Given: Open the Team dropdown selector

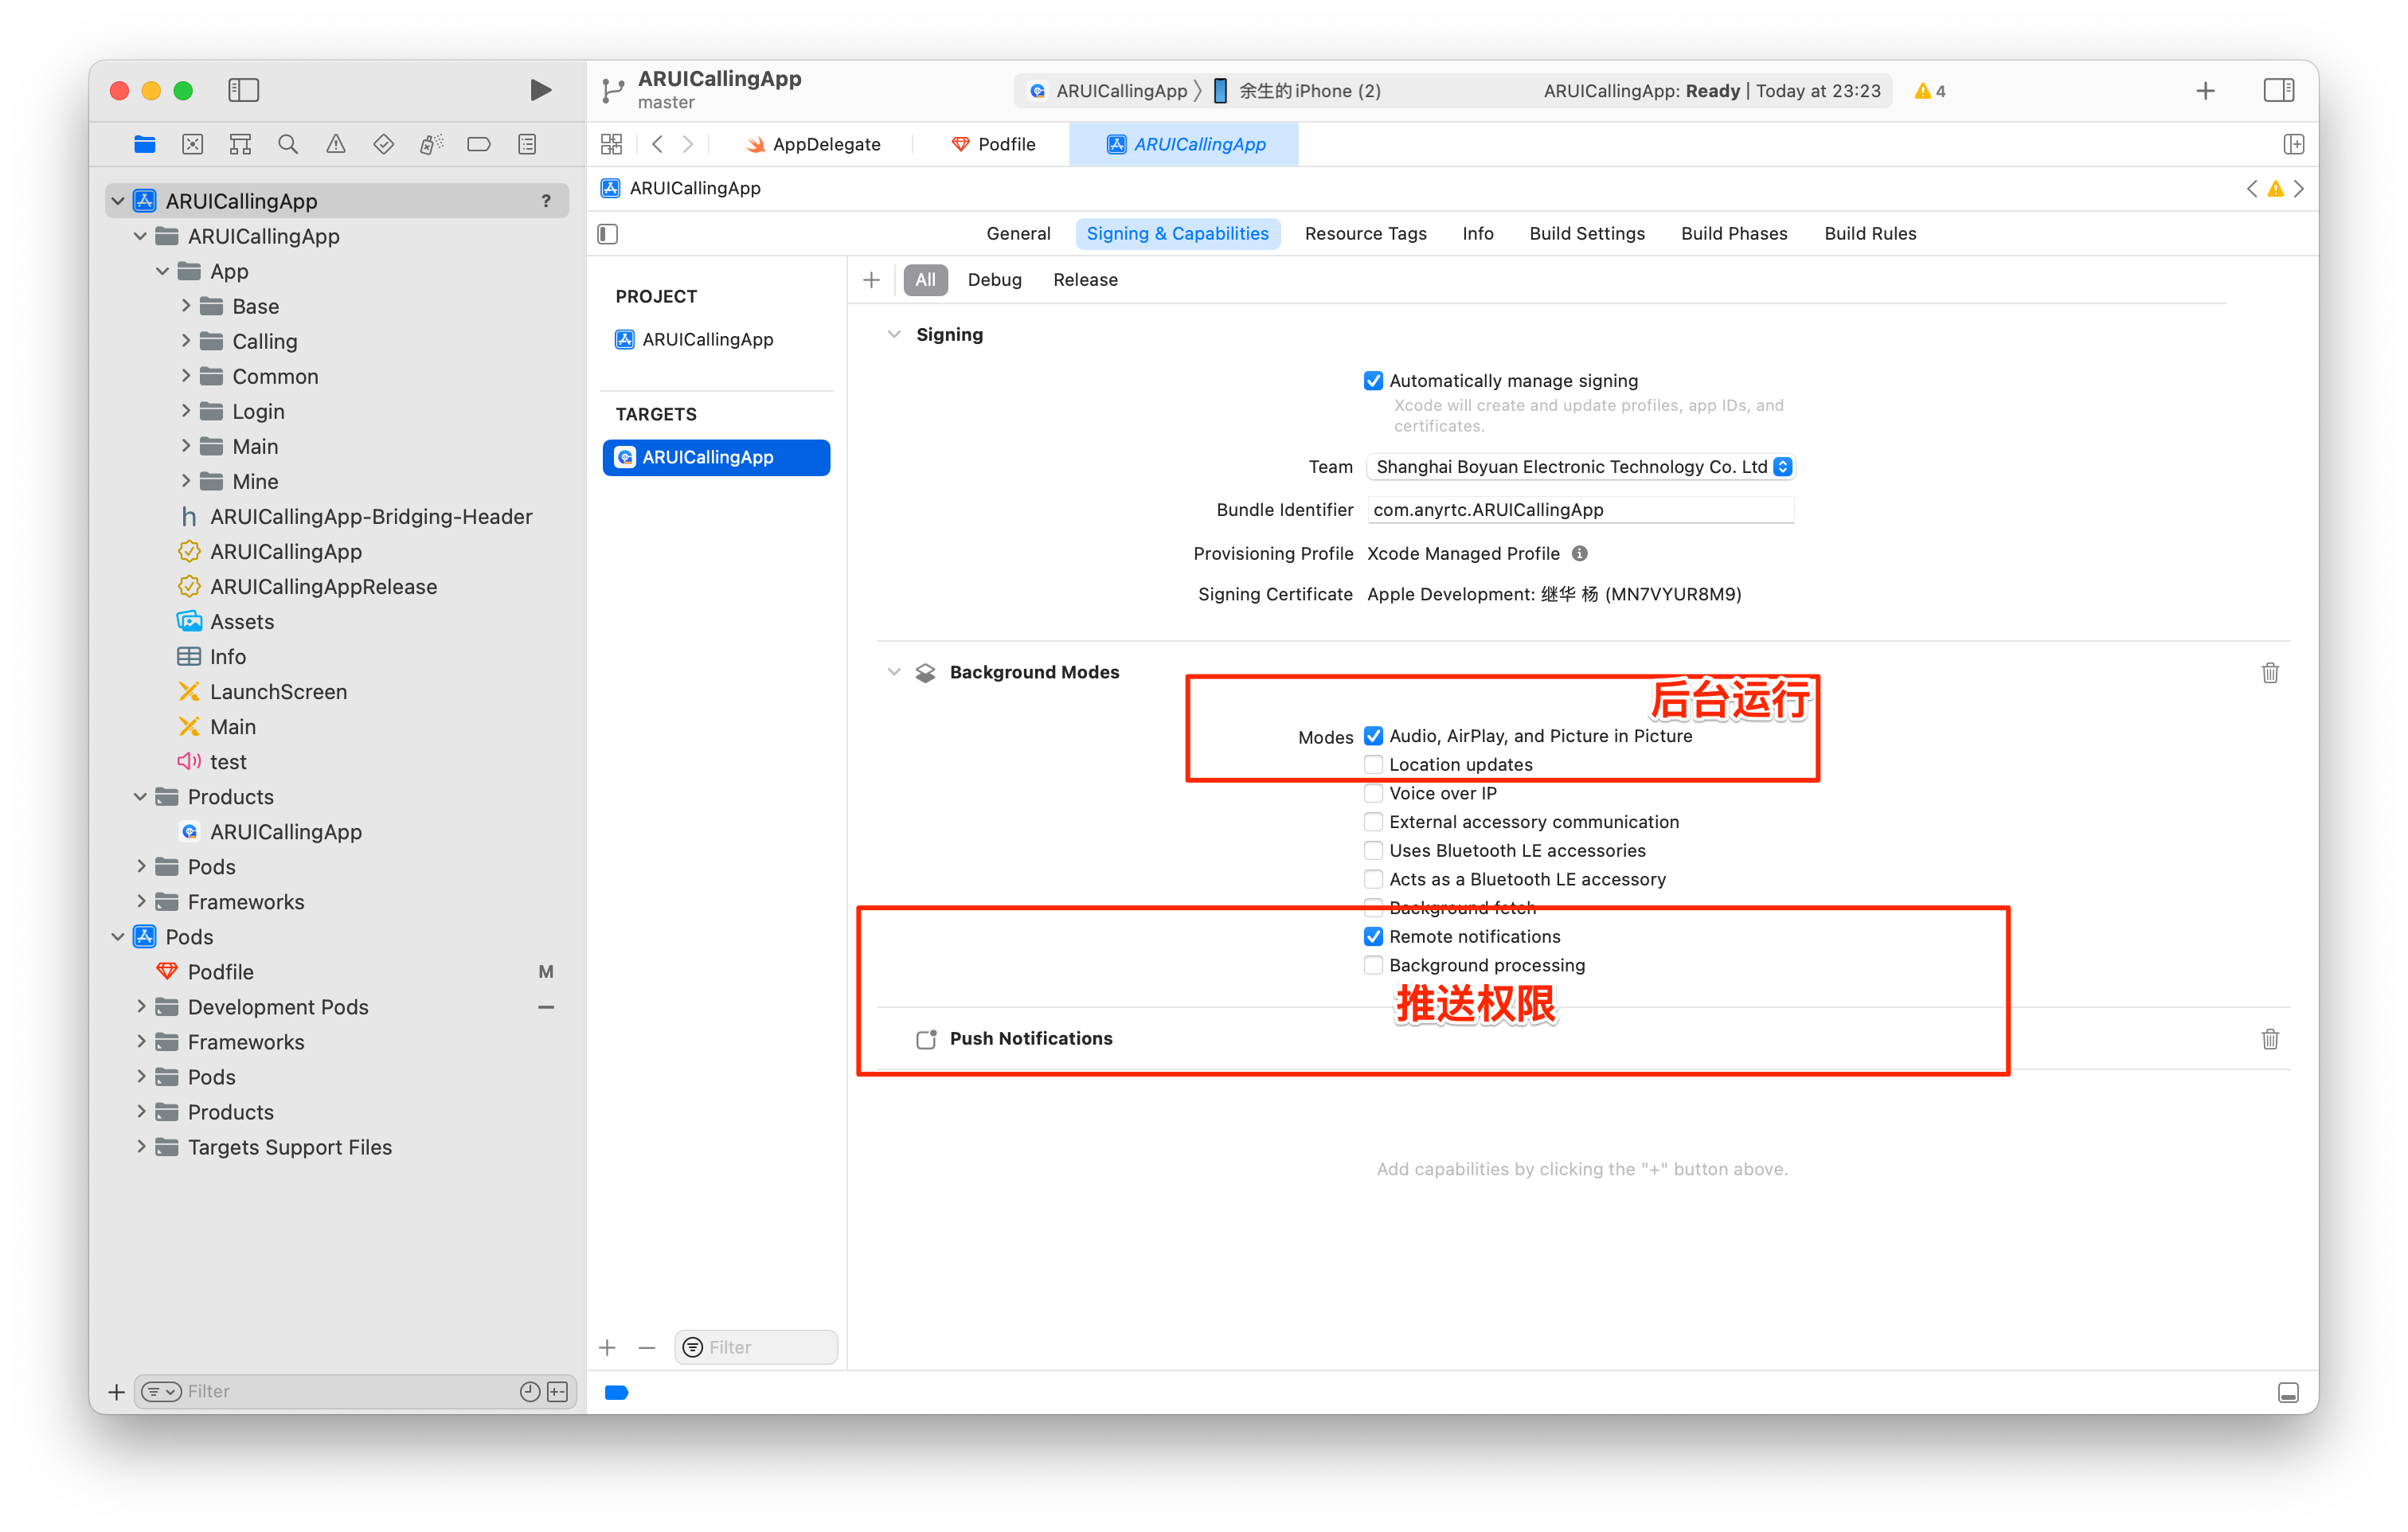Looking at the screenshot, I should (1581, 467).
